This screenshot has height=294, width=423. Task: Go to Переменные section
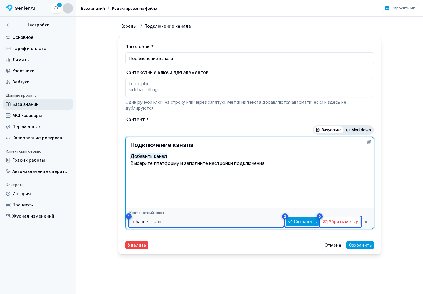pos(38,127)
